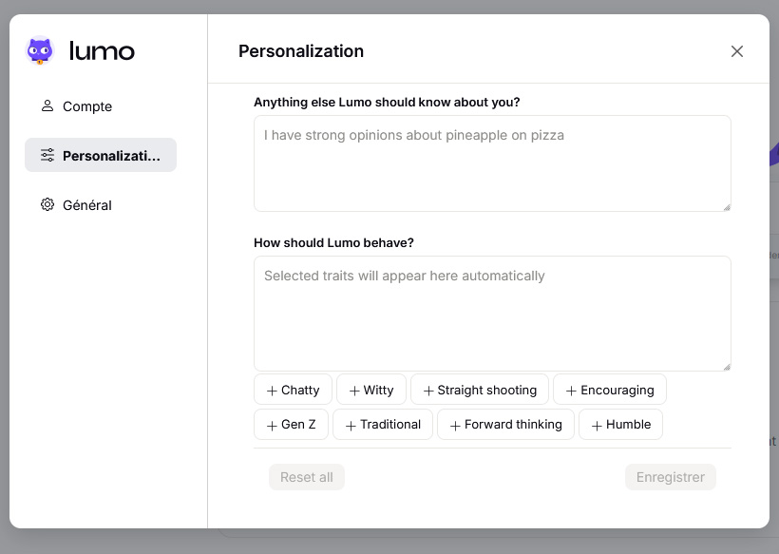
Task: Enable the Traditional trait
Action: pos(383,425)
